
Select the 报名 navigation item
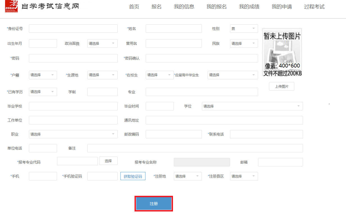click(156, 7)
